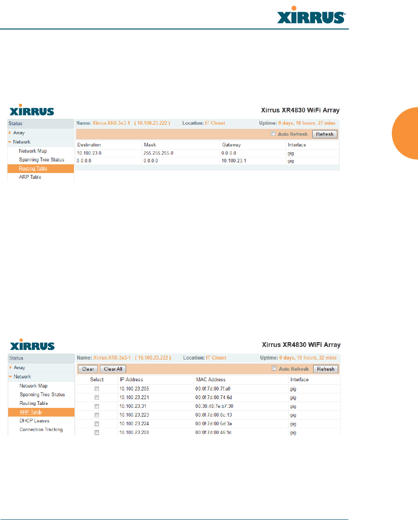Click gateway 10.100.23.1 cell
The height and width of the screenshot is (520, 418).
(234, 161)
